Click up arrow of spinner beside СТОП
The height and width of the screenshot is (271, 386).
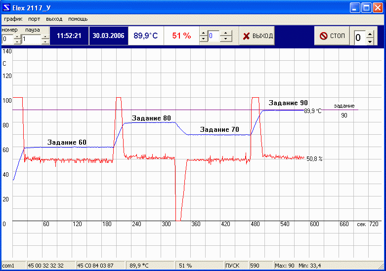click(370, 34)
